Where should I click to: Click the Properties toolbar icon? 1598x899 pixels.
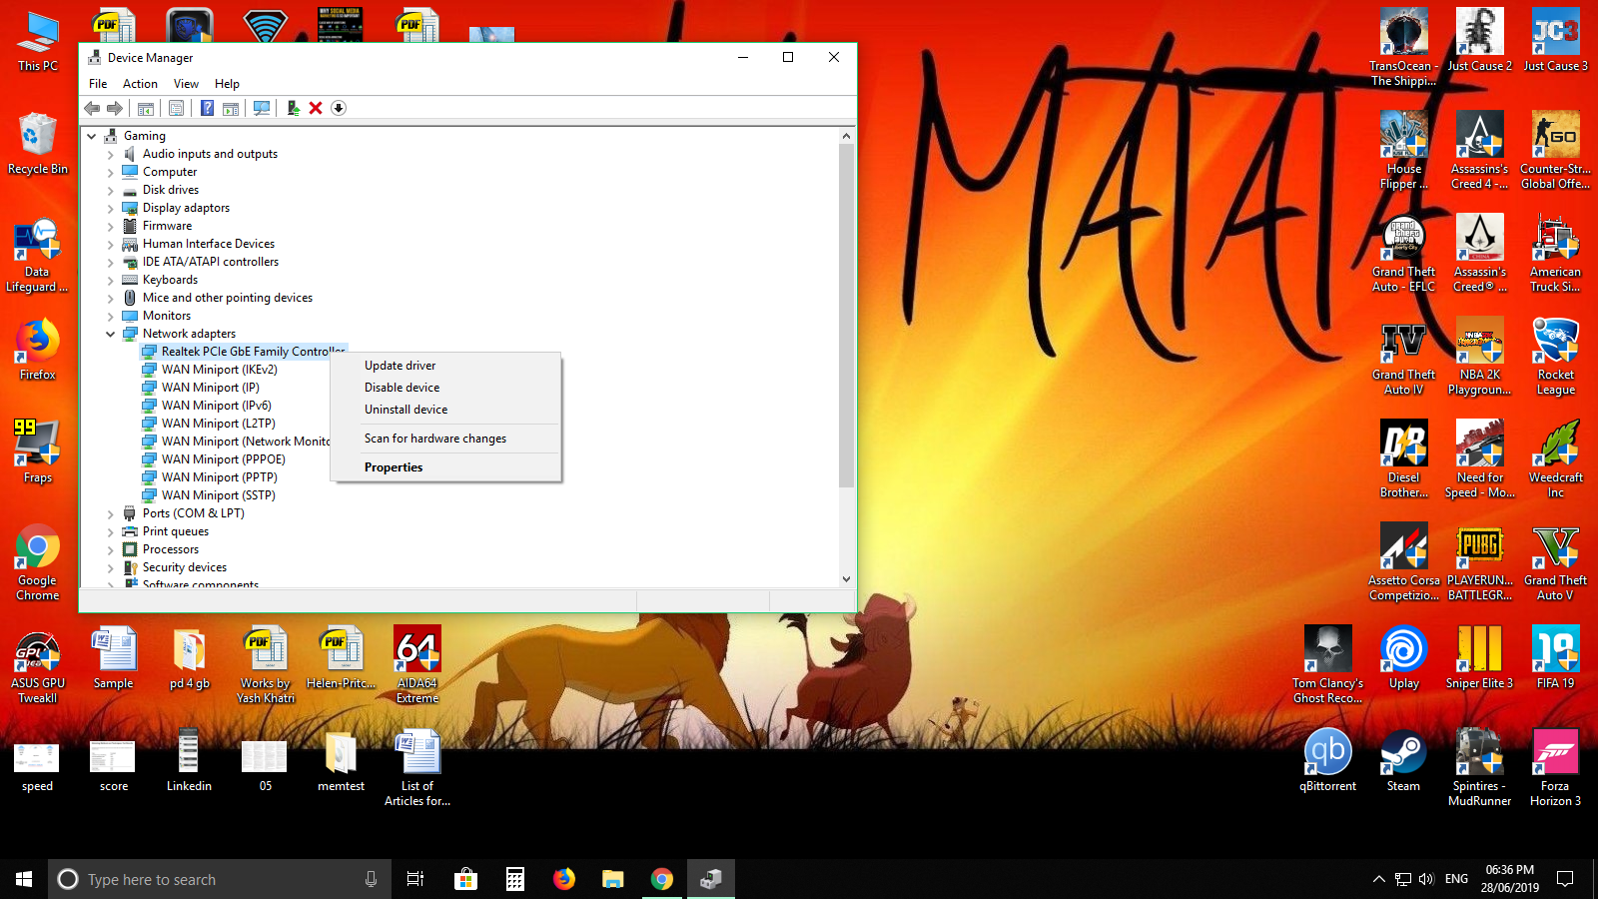coord(176,108)
